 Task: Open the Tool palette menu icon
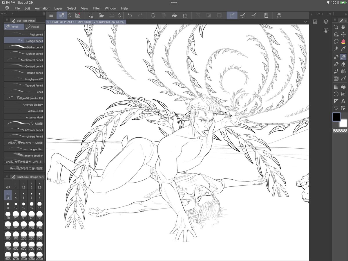tap(335, 20)
